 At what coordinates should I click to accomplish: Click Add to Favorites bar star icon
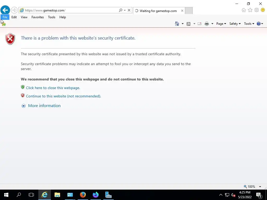pos(4,24)
